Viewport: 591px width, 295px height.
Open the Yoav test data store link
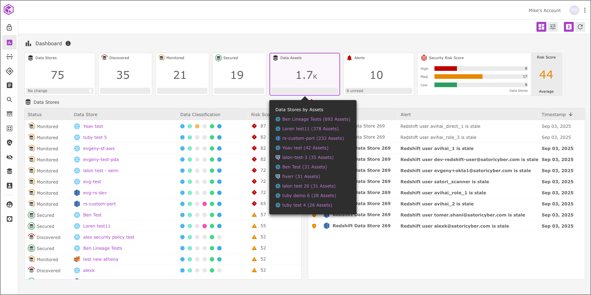tap(93, 126)
